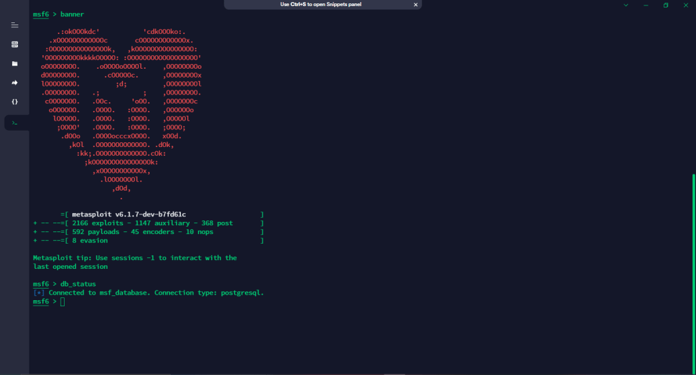Click the 'db_status' command text
The height and width of the screenshot is (375, 696).
[78, 284]
